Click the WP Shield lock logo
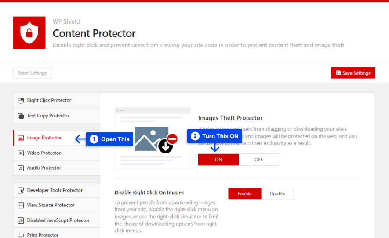This screenshot has height=238, width=389. point(29,33)
